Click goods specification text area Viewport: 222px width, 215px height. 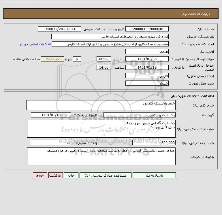pos(101,129)
